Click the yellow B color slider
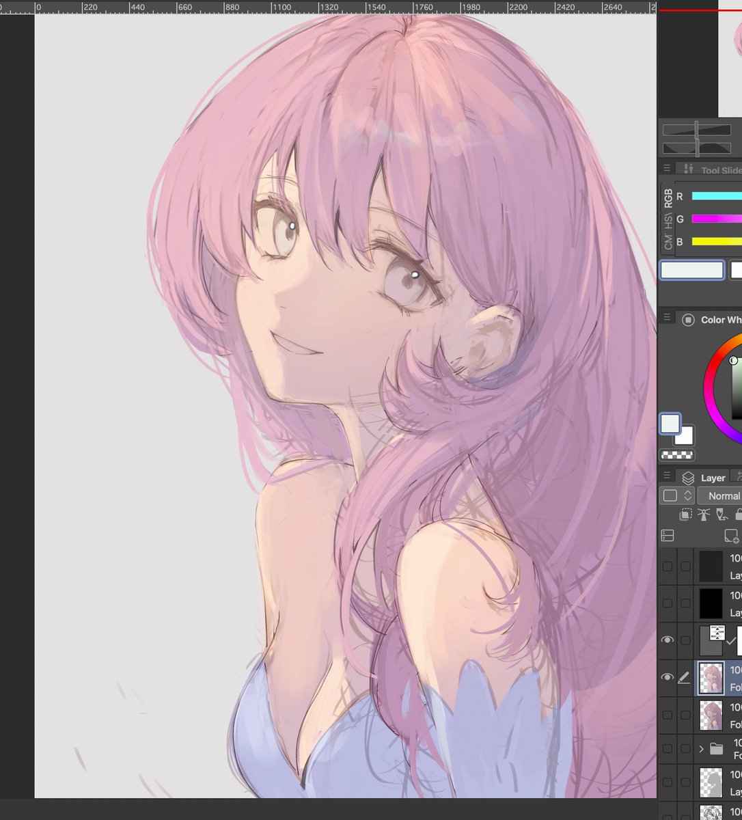 (x=717, y=241)
